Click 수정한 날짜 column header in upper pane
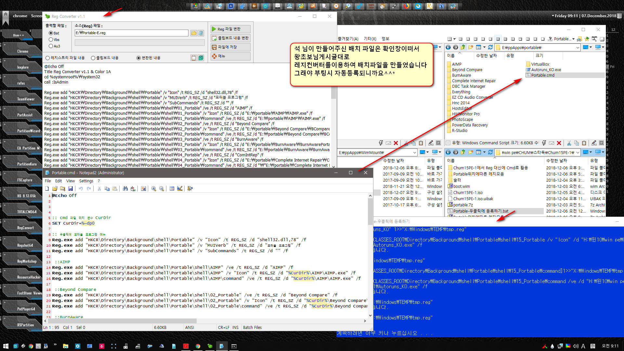 (486, 56)
